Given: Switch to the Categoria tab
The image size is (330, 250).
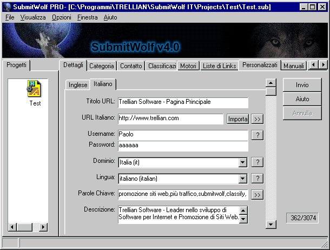Looking at the screenshot, I should pos(102,66).
